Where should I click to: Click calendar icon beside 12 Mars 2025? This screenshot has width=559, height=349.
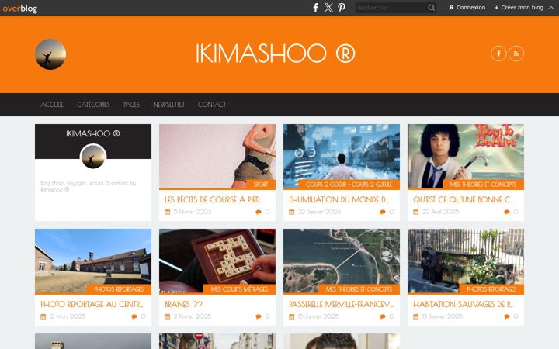click(43, 316)
